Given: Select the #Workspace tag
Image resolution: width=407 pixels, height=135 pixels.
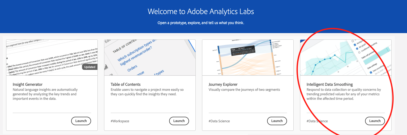Looking at the screenshot, I should 120,121.
